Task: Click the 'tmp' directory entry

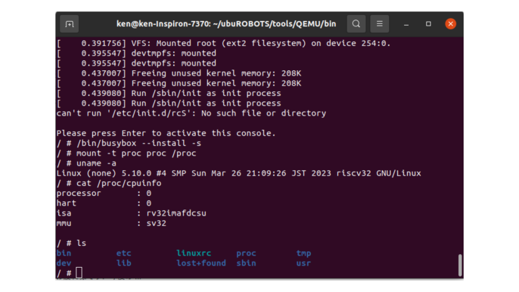Action: click(303, 253)
